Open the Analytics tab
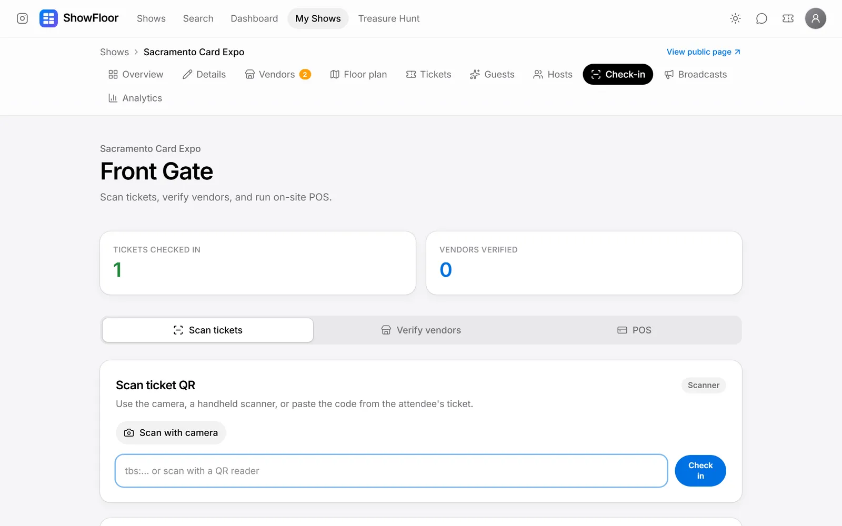 (x=135, y=98)
